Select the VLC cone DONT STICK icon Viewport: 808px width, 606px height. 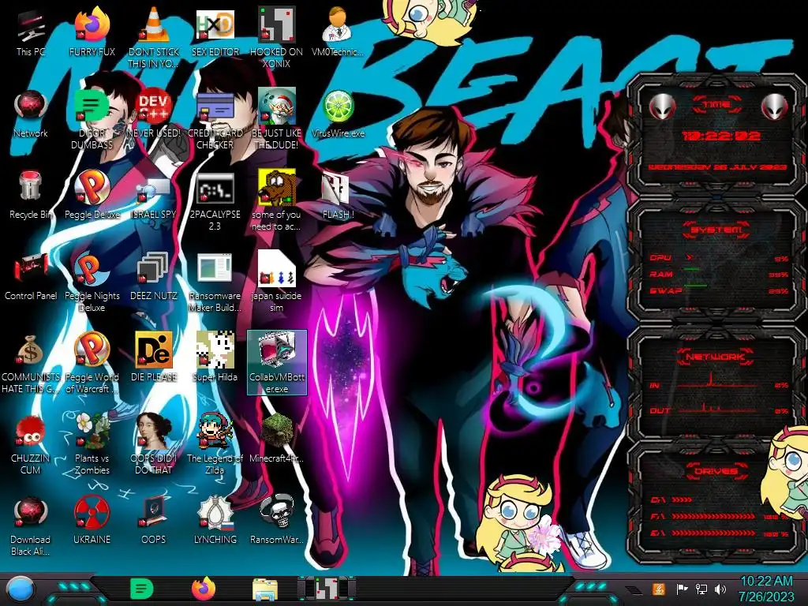pos(154,37)
